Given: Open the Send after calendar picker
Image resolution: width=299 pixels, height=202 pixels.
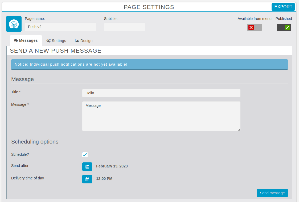Looking at the screenshot, I should click(87, 167).
